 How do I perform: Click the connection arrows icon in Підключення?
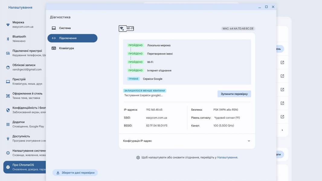tap(54, 38)
